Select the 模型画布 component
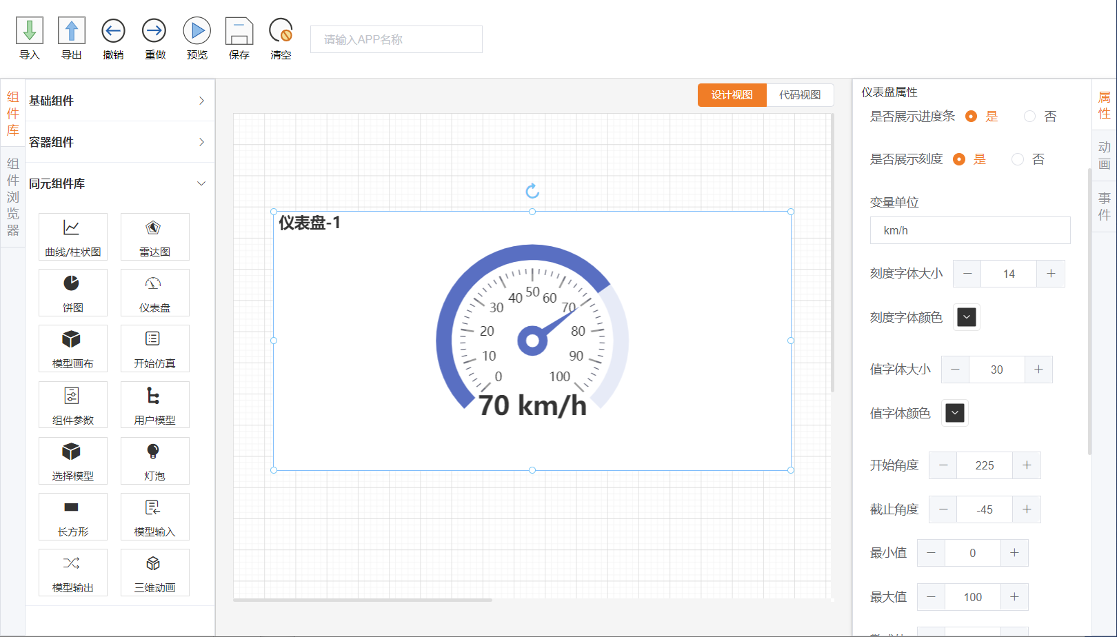The height and width of the screenshot is (637, 1117). [73, 348]
